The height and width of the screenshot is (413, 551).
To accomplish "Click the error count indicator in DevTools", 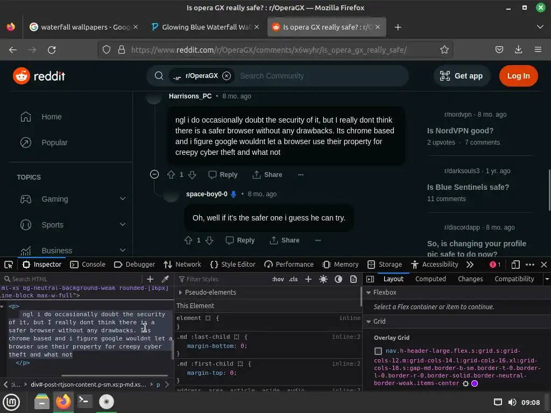I will [x=495, y=265].
